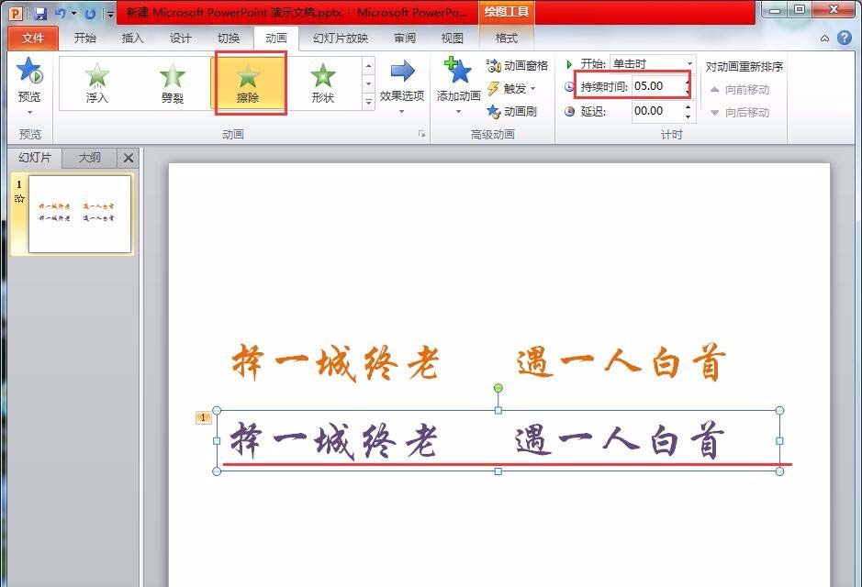Switch to the Insert (插入) tab
Viewport: 862px width, 587px height.
(132, 38)
